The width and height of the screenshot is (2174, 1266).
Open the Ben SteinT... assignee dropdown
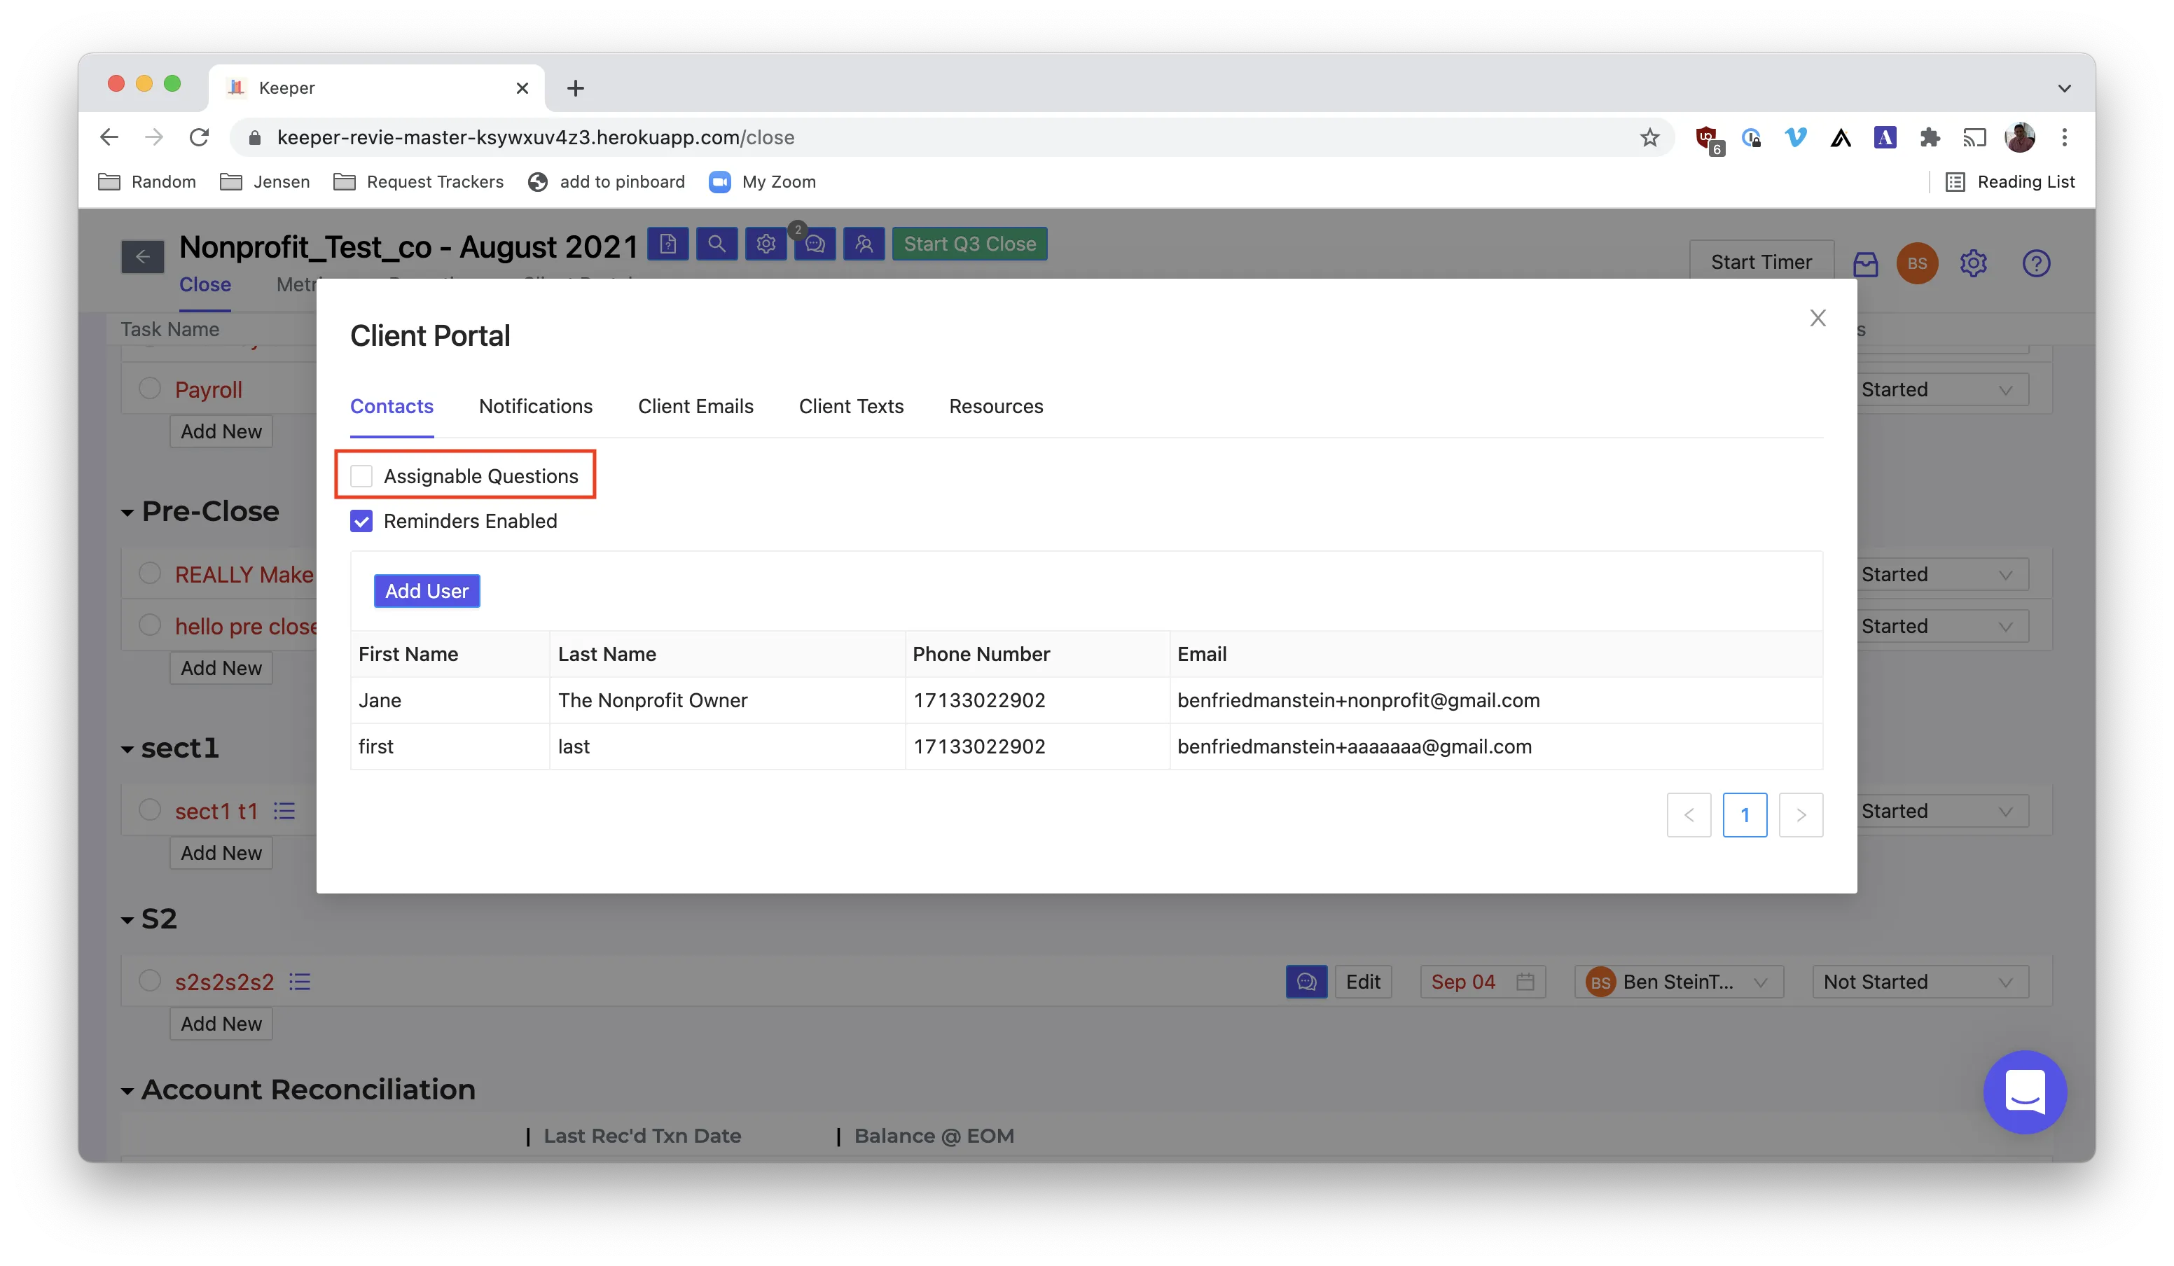pyautogui.click(x=1678, y=982)
